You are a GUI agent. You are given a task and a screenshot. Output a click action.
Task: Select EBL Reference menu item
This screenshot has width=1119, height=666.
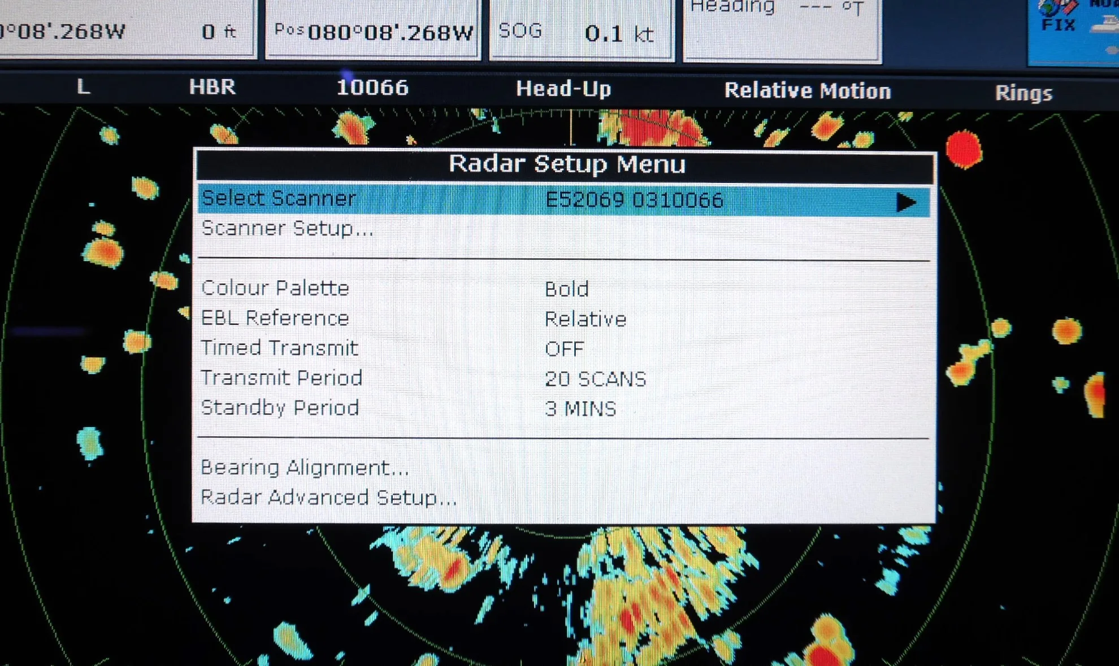(275, 318)
